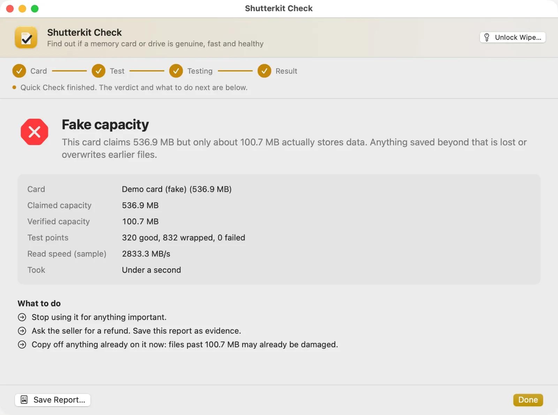Click the Test points result text
The width and height of the screenshot is (558, 415).
coord(183,238)
